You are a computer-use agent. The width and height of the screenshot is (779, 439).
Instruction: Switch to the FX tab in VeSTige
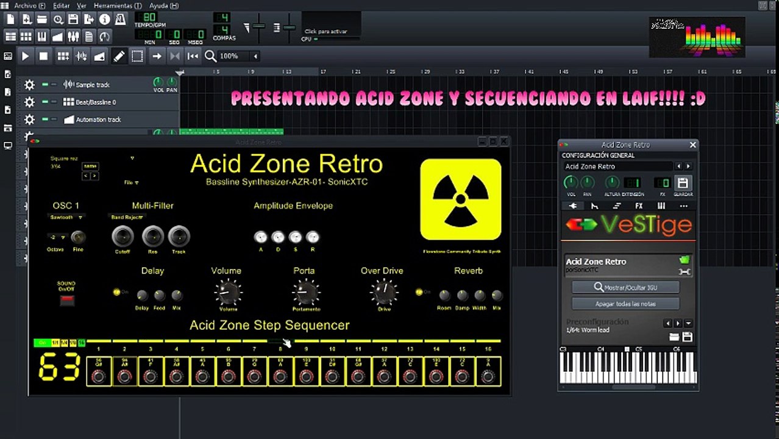point(639,206)
